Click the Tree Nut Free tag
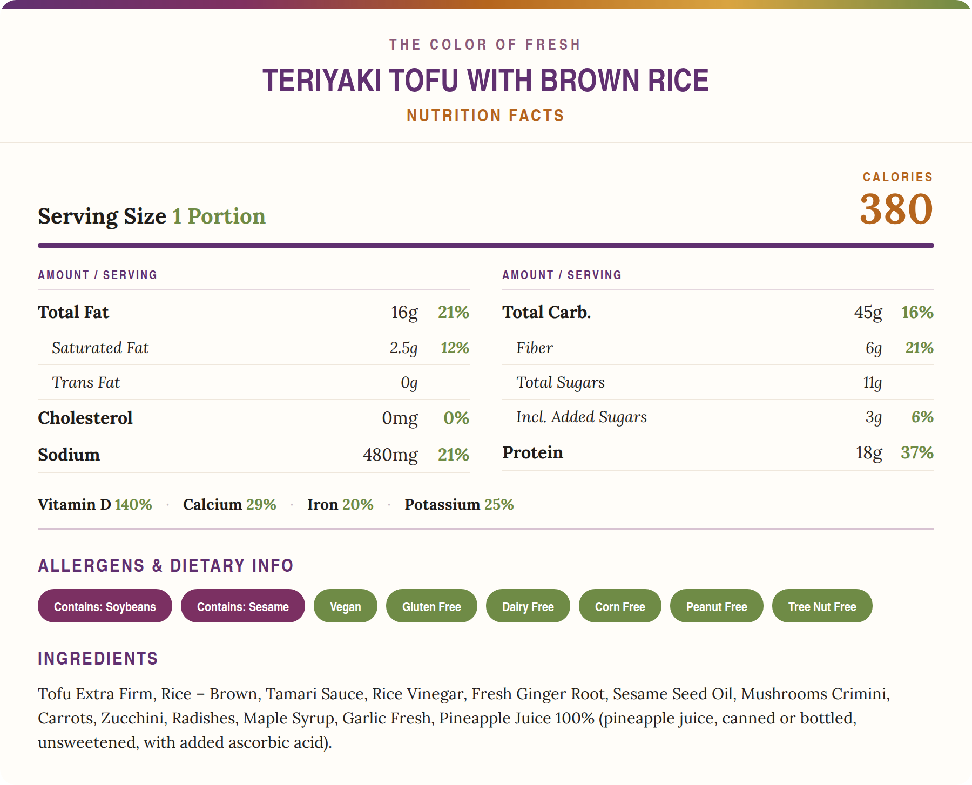 click(822, 606)
